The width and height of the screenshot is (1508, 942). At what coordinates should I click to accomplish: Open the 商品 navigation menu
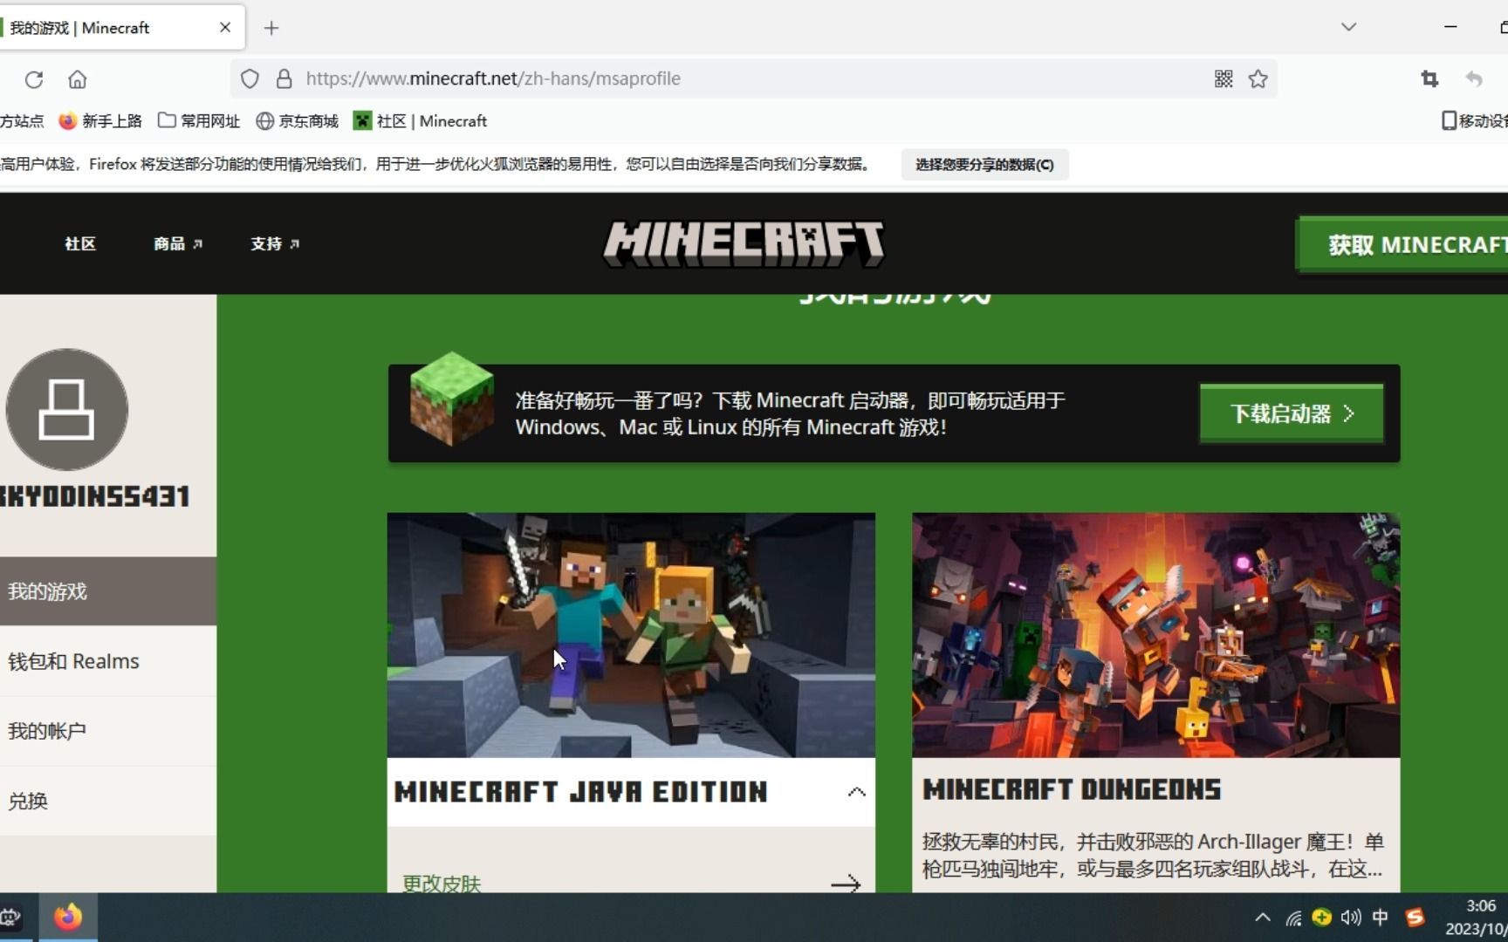pos(178,244)
